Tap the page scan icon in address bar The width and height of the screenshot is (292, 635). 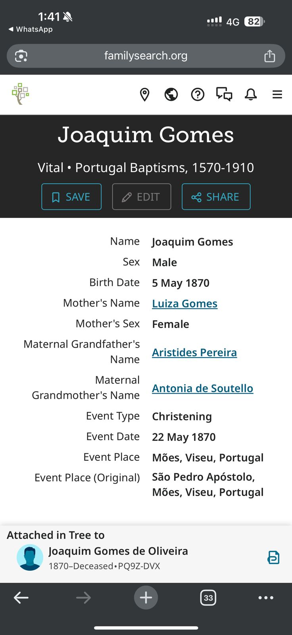[x=21, y=56]
